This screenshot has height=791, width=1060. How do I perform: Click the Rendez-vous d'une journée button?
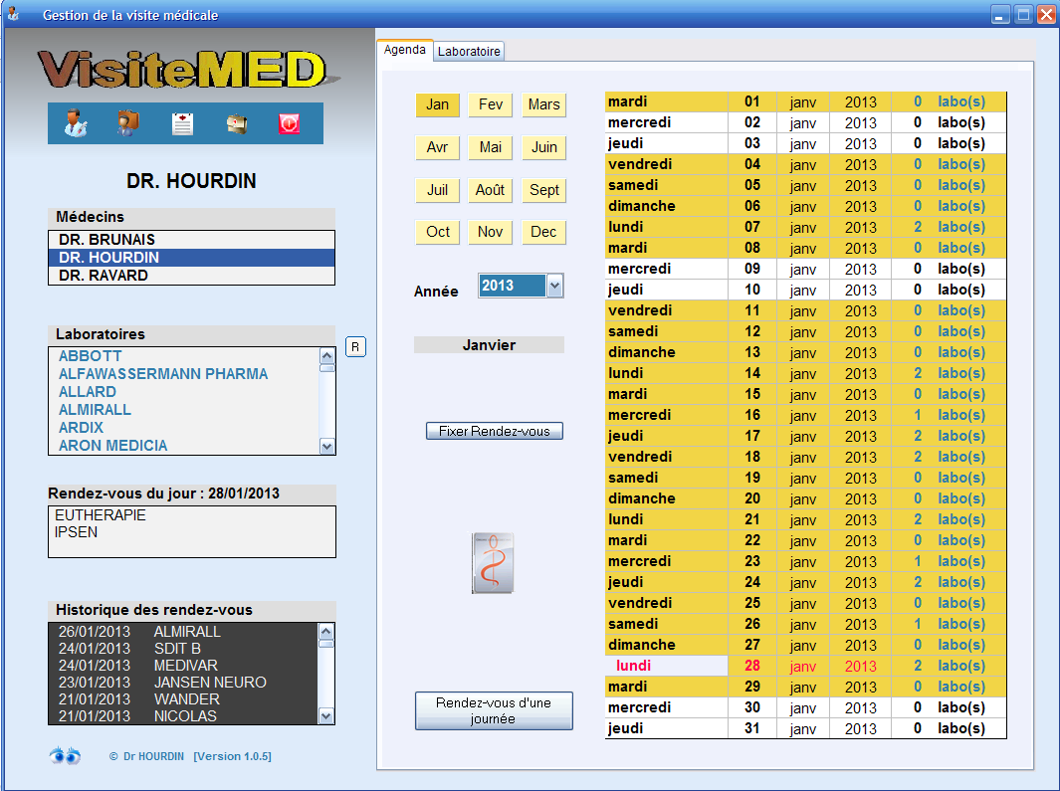click(x=494, y=710)
